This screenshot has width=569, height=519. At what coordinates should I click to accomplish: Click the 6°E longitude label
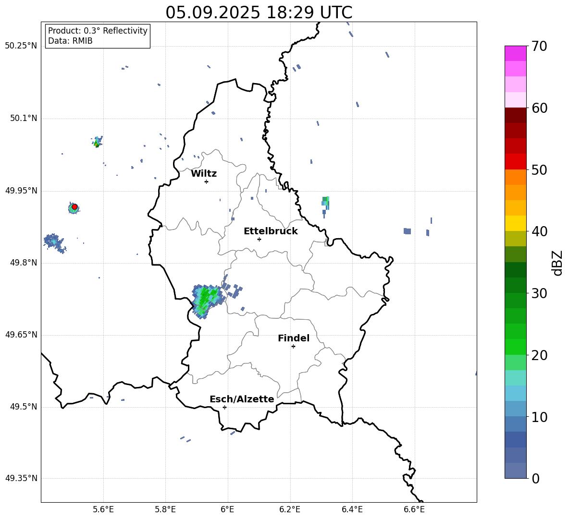[x=227, y=509]
